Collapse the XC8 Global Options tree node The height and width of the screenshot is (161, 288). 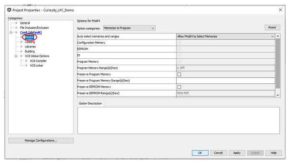16,56
